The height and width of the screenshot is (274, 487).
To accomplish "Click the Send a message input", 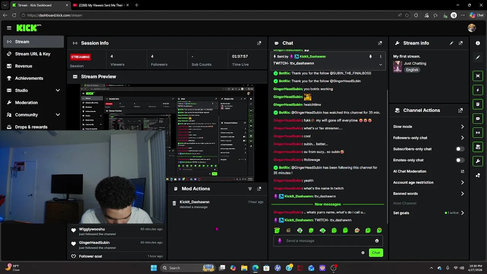I will click(x=328, y=241).
